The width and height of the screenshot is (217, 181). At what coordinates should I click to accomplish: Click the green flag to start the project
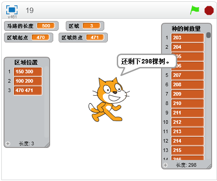click(x=195, y=10)
